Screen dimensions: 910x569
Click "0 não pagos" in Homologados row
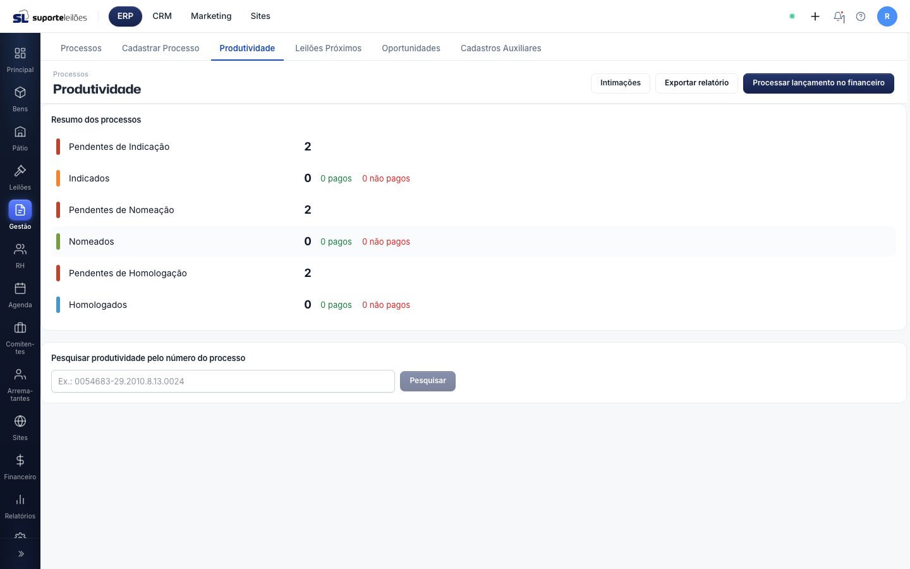pos(386,305)
